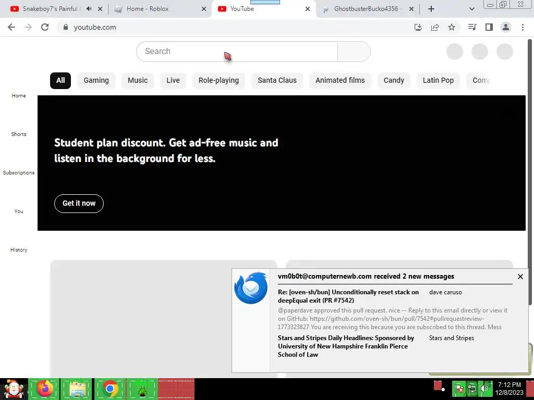Click the search submit button beside Search box
534x400 pixels.
click(354, 52)
